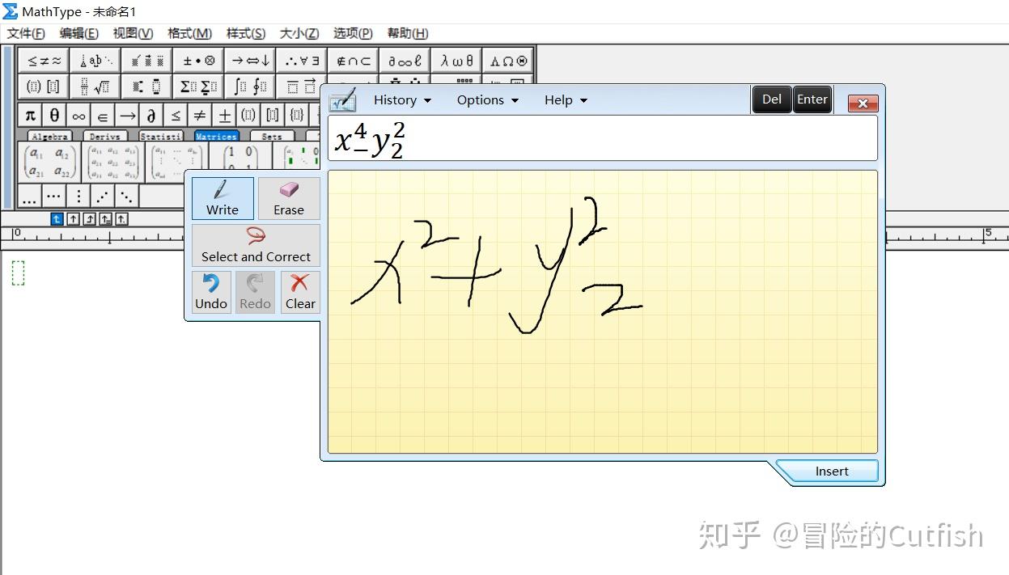The width and height of the screenshot is (1009, 575).
Task: Activate the Erase tool
Action: coord(289,198)
